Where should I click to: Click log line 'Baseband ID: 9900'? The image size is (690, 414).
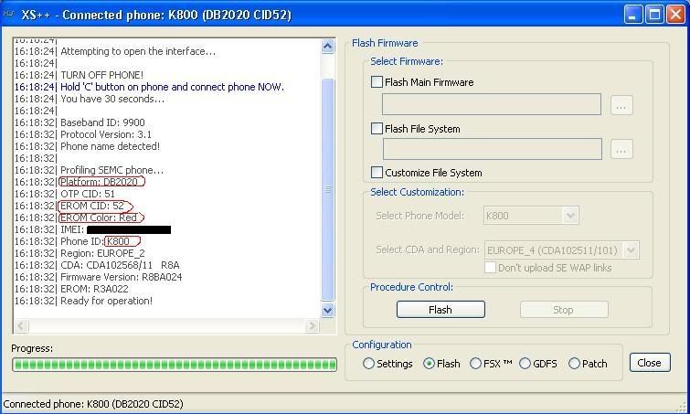click(x=102, y=122)
